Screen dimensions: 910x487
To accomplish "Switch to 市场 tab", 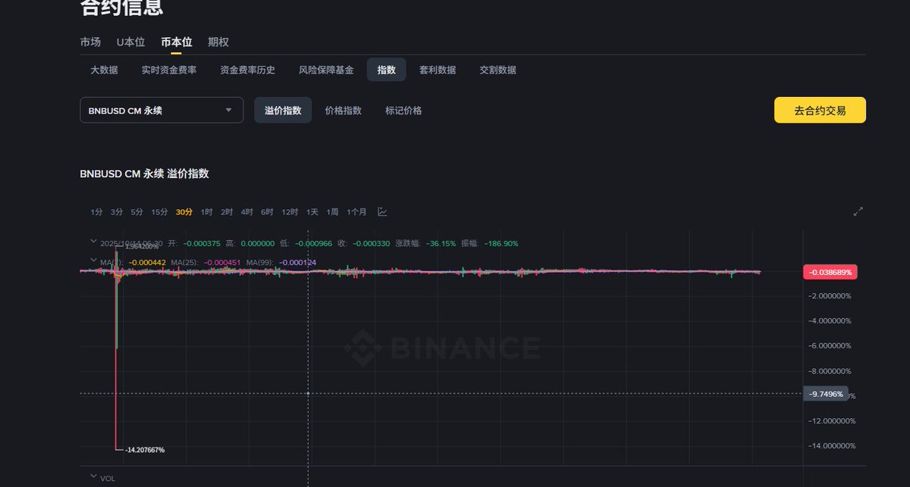I will coord(90,42).
